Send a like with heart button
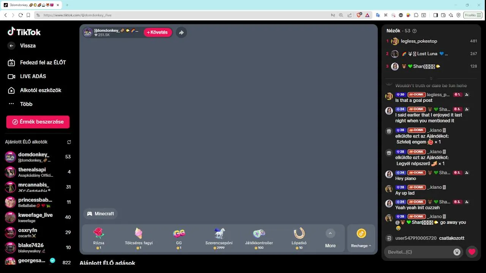 pos(472,252)
